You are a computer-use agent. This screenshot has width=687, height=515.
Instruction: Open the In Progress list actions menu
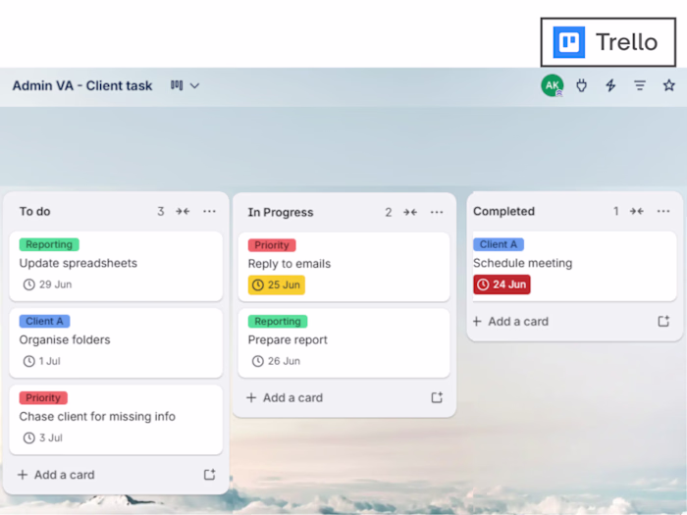coord(437,213)
